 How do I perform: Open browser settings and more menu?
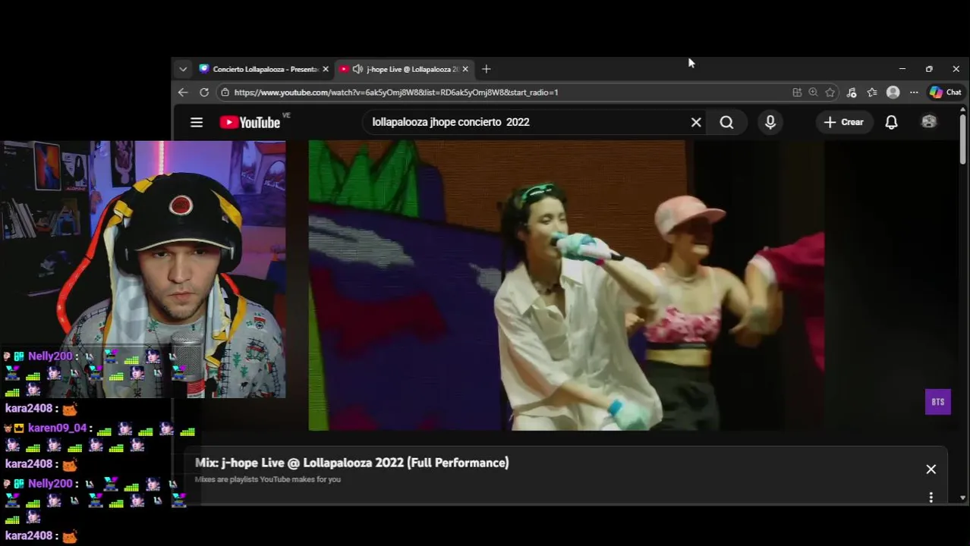[x=914, y=93]
